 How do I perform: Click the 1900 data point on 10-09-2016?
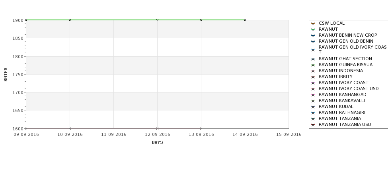(70, 20)
